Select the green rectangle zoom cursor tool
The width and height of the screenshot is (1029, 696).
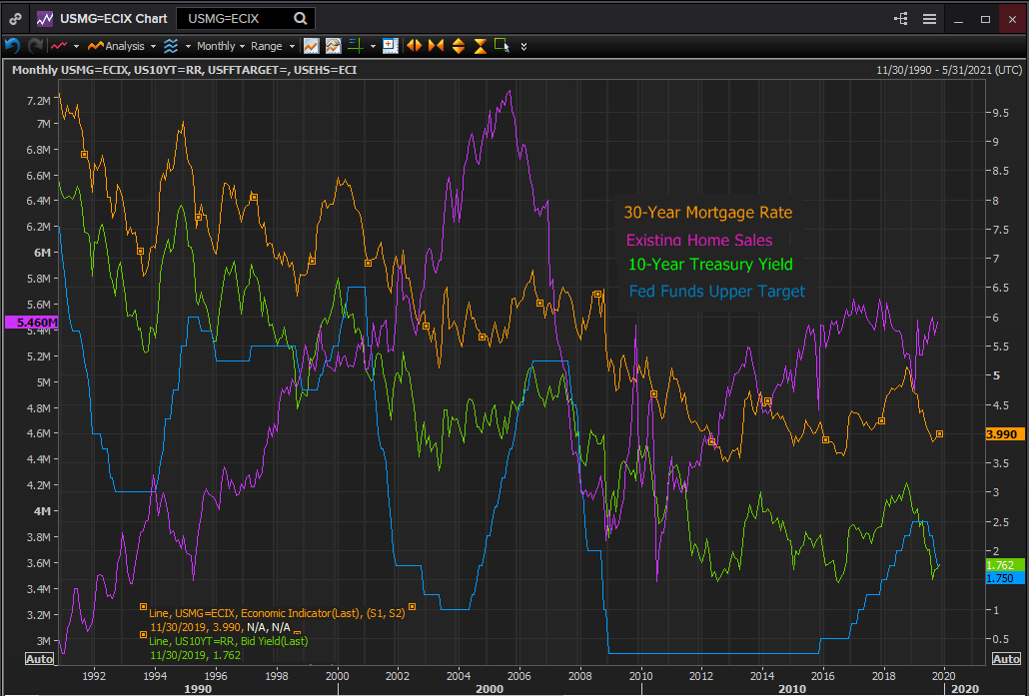click(502, 46)
